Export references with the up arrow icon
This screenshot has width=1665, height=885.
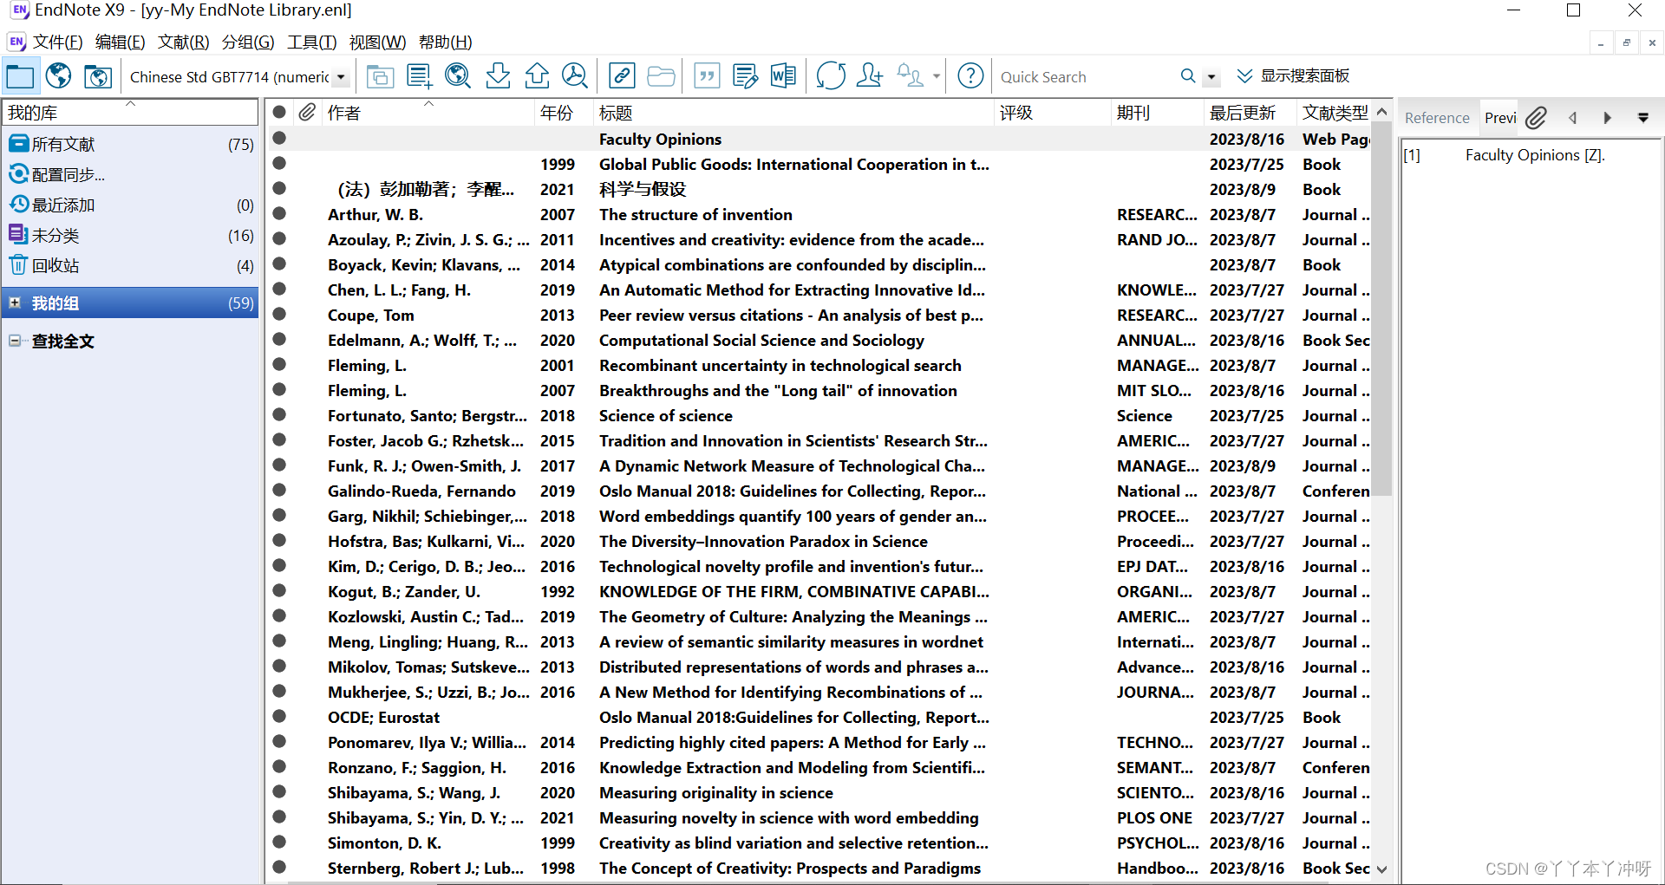537,76
